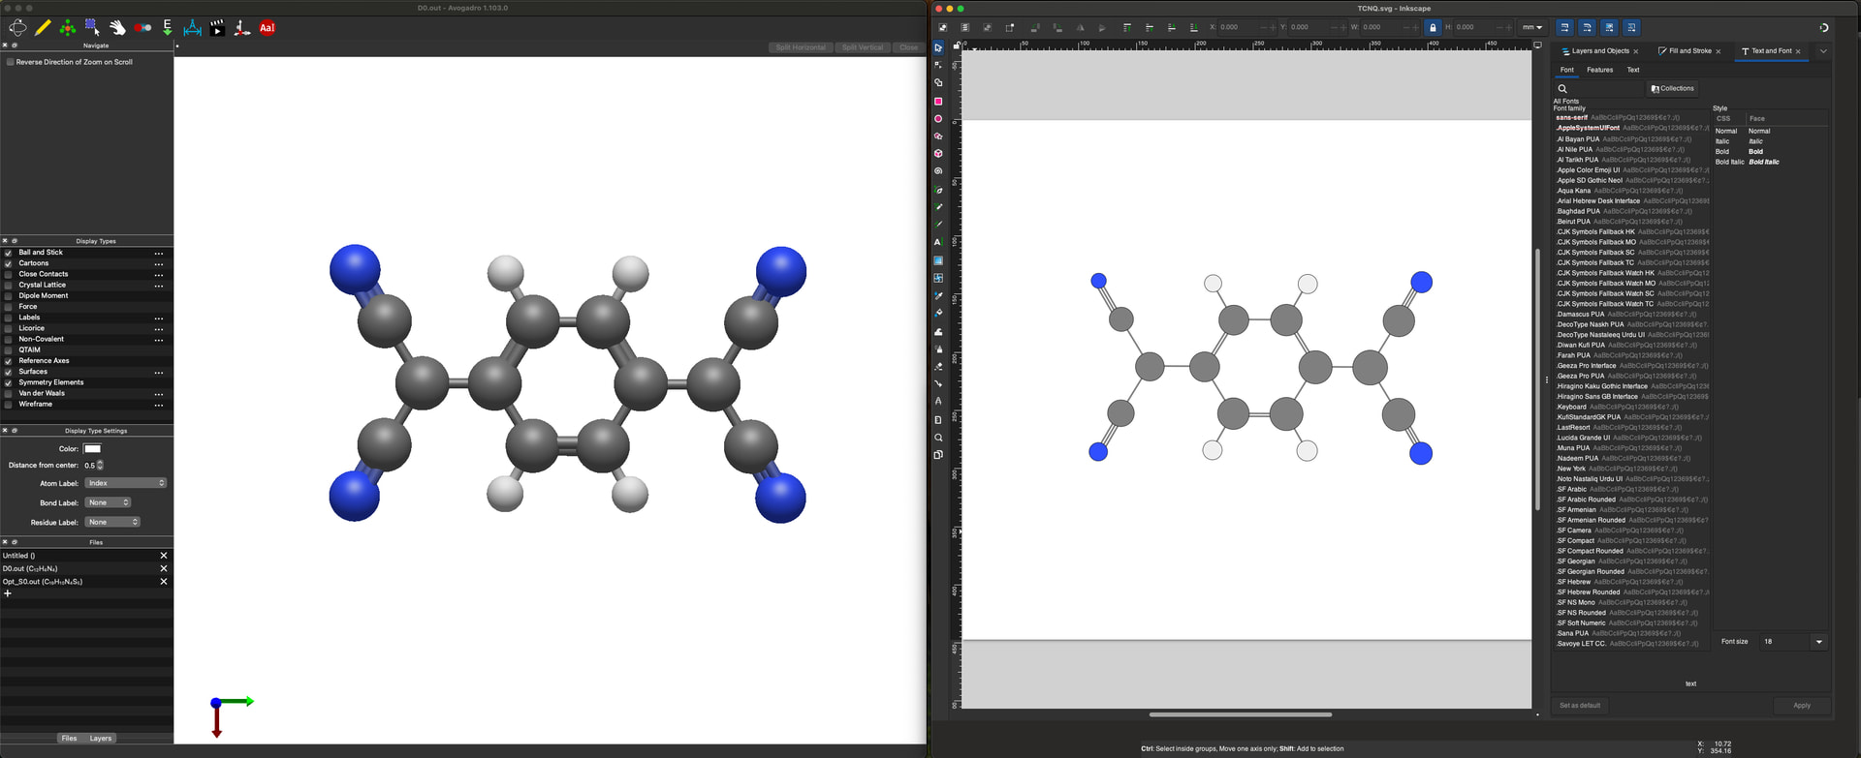Select the Draw pencil tool in Avogadro
The width and height of the screenshot is (1861, 758).
coord(43,28)
